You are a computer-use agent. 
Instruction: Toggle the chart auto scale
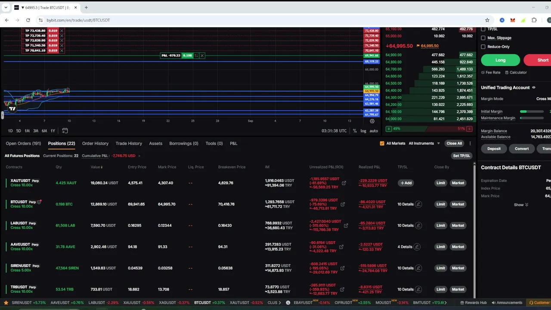pyautogui.click(x=374, y=131)
